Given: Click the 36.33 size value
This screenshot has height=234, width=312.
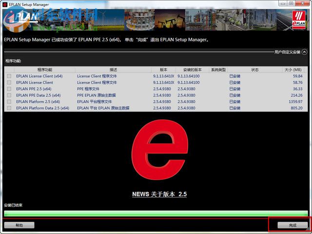Looking at the screenshot, I should coord(298,89).
